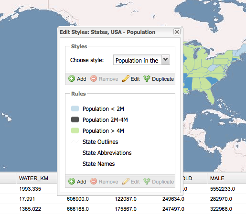Select the Population < 2M light blue swatch

point(75,108)
